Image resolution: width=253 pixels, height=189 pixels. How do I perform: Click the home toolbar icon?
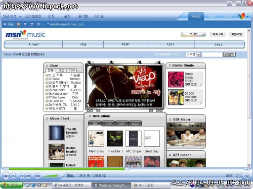coord(38,24)
